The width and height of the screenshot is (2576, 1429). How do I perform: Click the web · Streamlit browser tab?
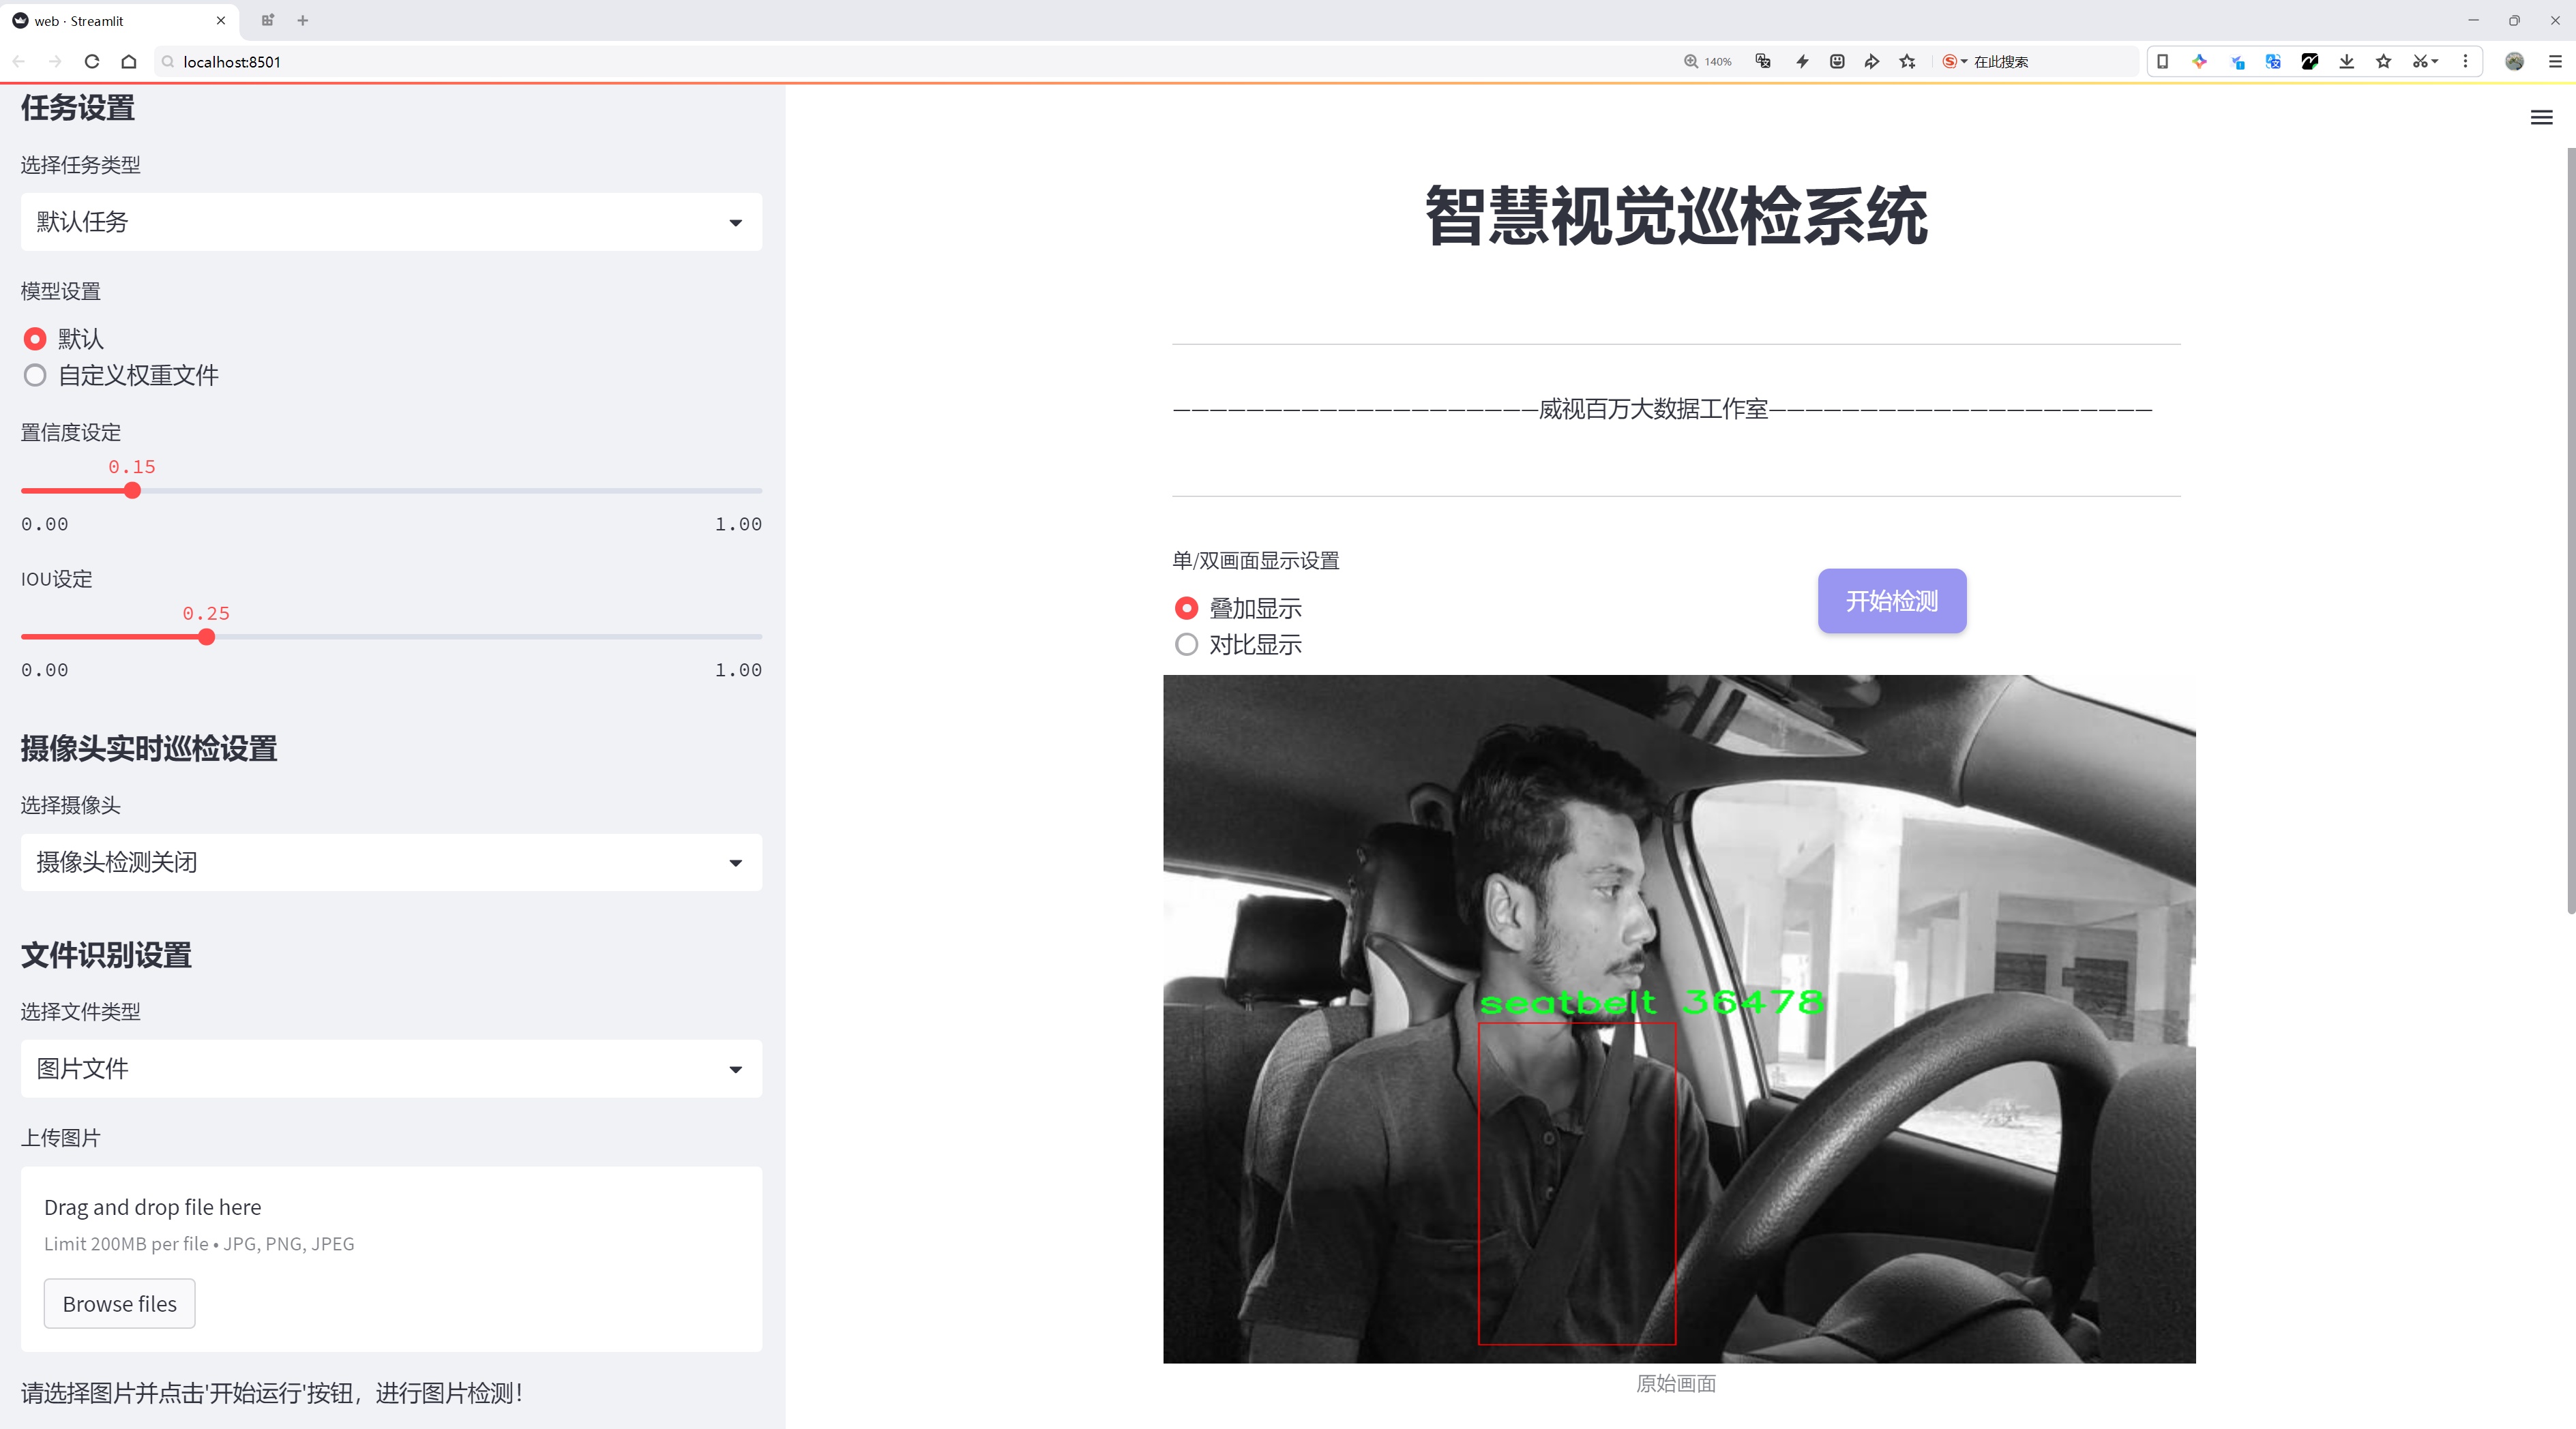click(110, 20)
